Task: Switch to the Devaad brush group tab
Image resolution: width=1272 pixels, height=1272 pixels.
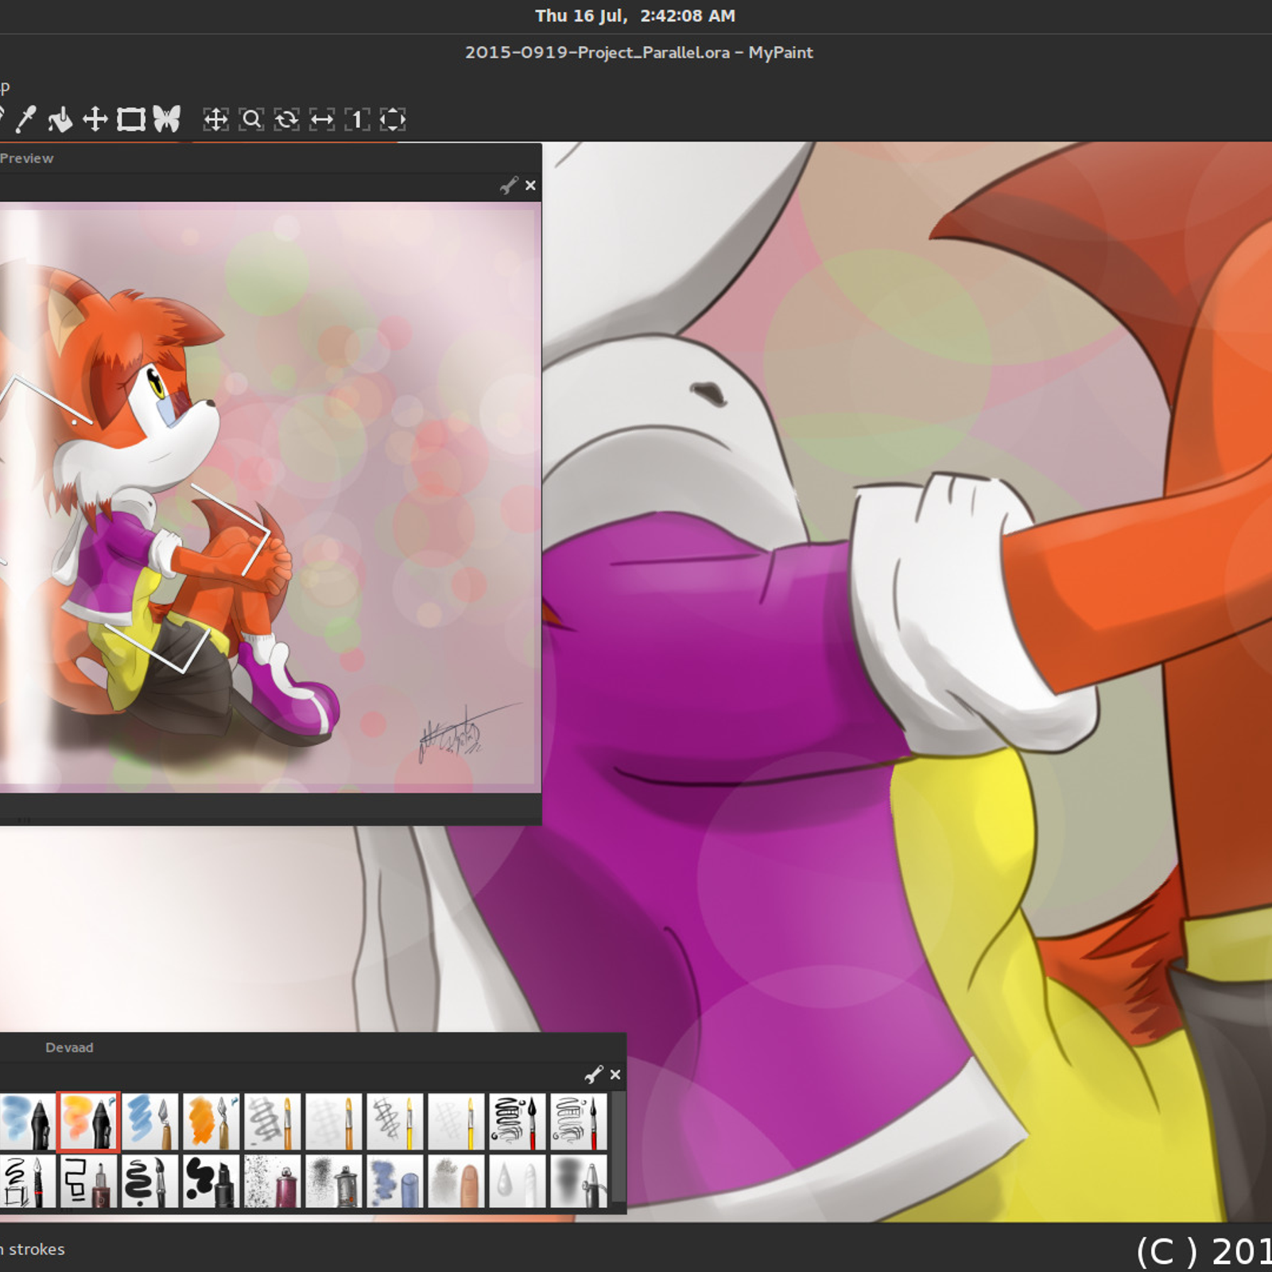Action: click(x=69, y=1048)
